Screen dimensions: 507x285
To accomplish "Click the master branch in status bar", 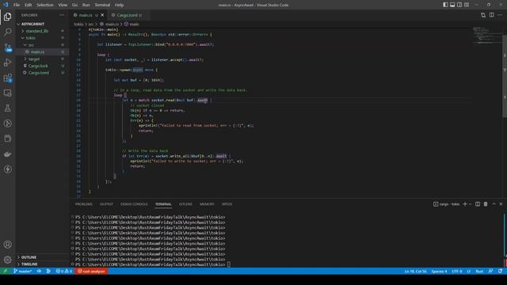I will [23, 271].
